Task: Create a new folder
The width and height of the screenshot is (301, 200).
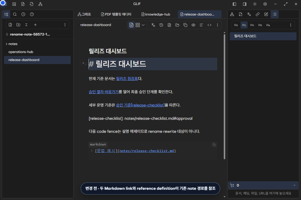Action: pyautogui.click(x=18, y=25)
